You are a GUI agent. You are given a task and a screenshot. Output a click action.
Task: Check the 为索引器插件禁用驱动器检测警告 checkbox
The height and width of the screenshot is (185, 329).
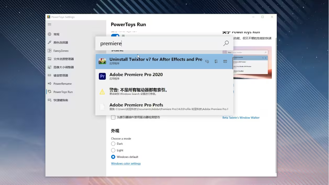coord(113,117)
